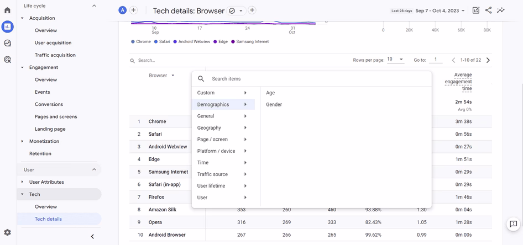Select the Geography menu category
The image size is (523, 245).
pos(209,127)
